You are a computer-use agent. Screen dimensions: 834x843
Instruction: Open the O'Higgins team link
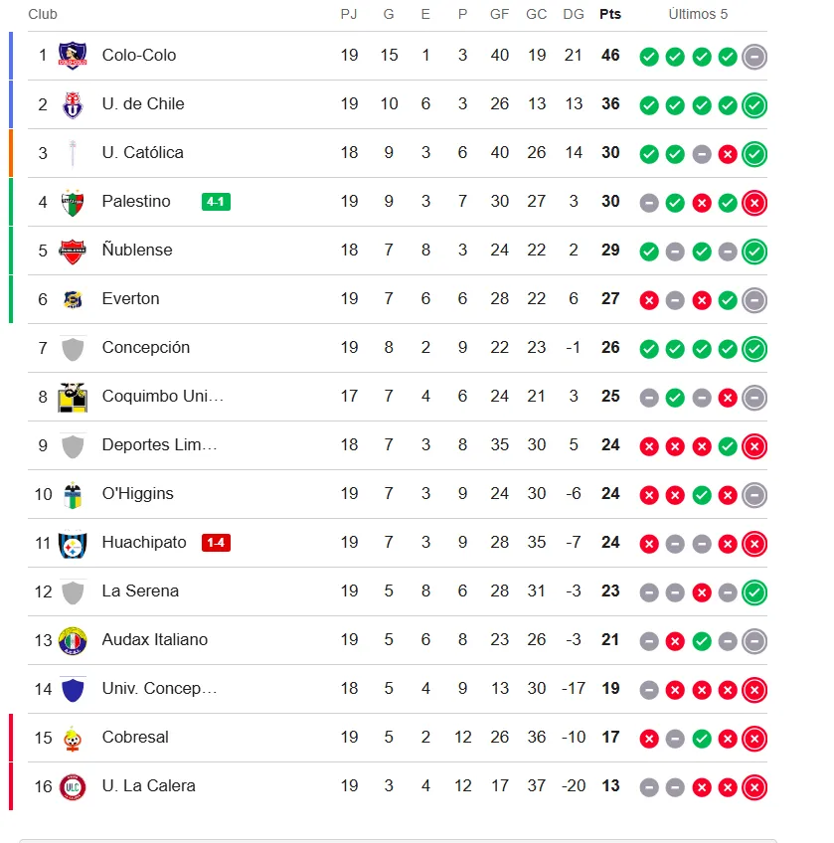coord(137,493)
